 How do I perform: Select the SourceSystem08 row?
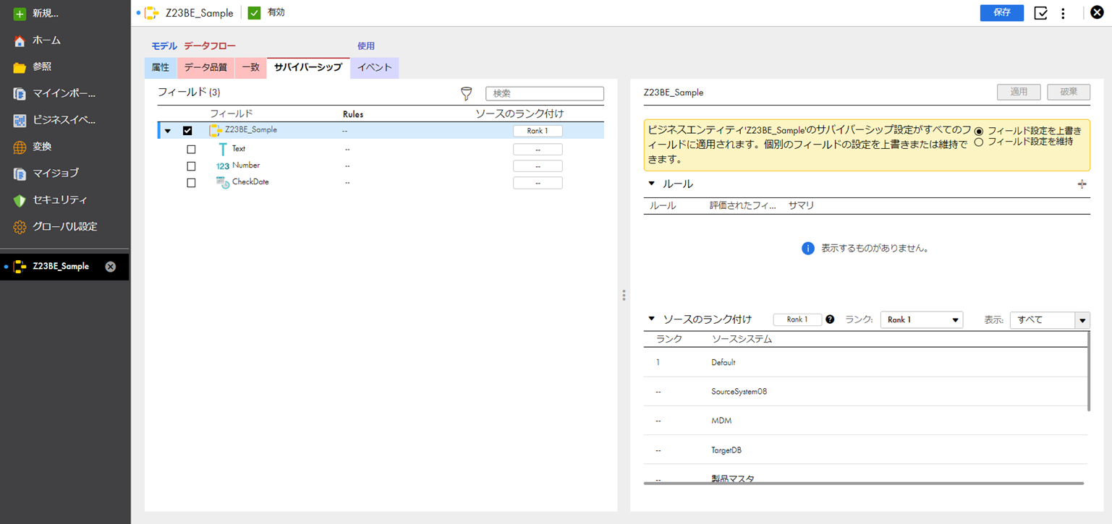click(x=865, y=391)
